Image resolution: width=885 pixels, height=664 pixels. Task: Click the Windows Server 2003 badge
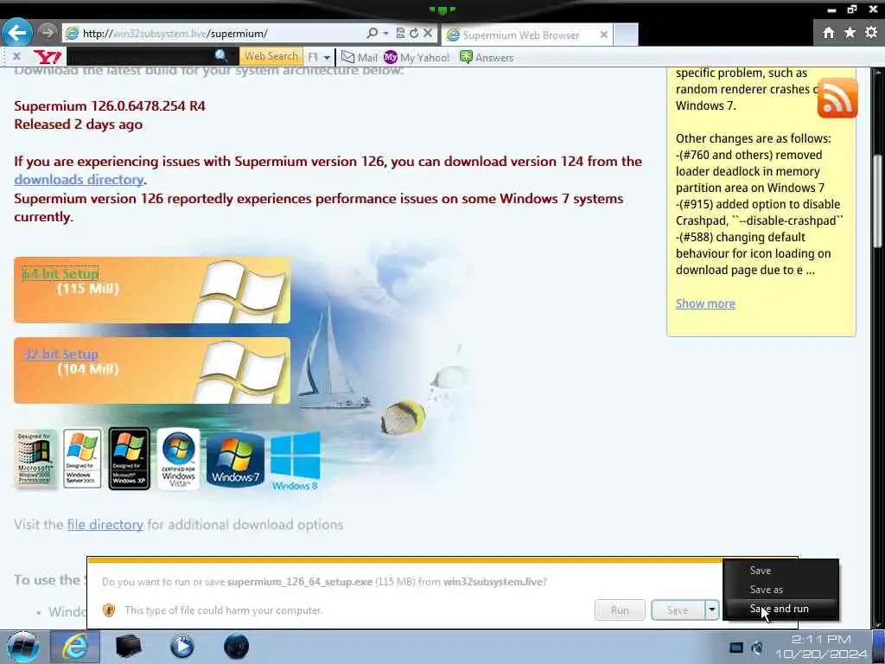[x=82, y=458]
